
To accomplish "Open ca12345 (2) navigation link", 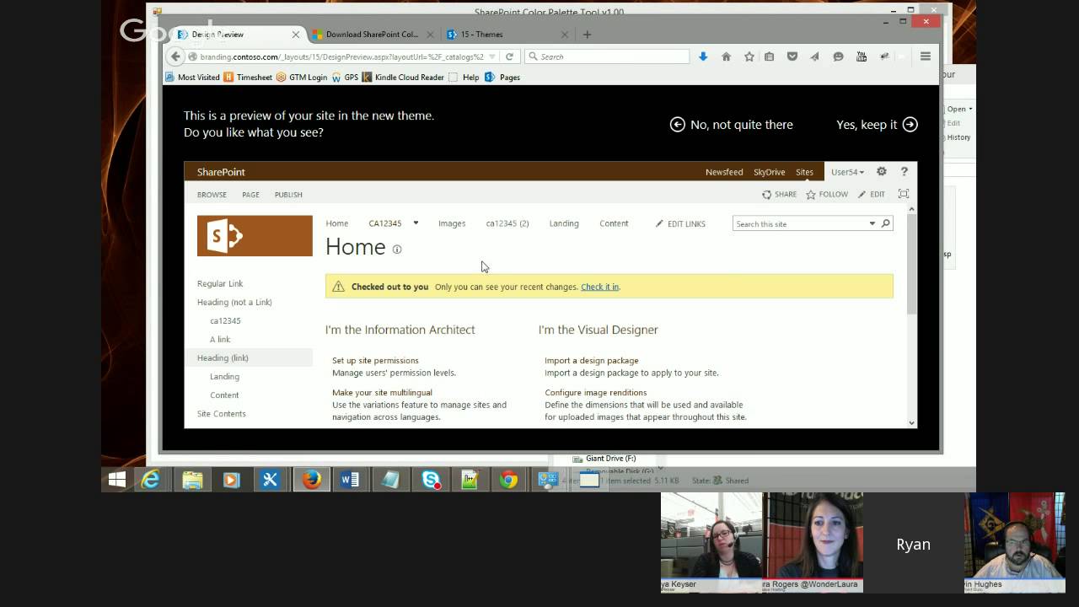I will pos(507,223).
